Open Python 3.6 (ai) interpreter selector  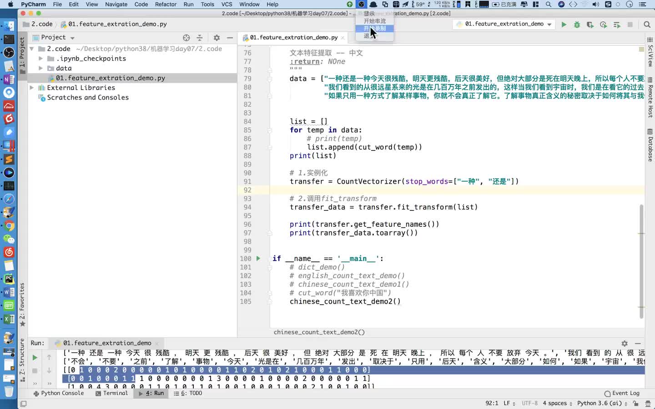(x=602, y=404)
